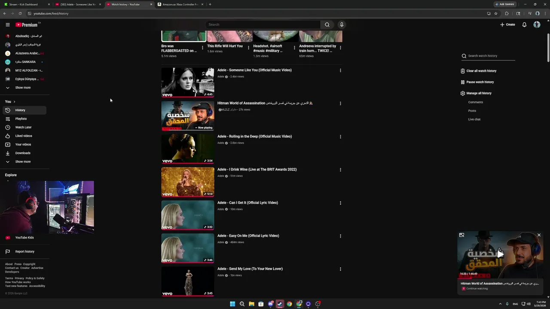The image size is (550, 309).
Task: Open the YouTube hamburger guide menu
Action: tap(7, 24)
